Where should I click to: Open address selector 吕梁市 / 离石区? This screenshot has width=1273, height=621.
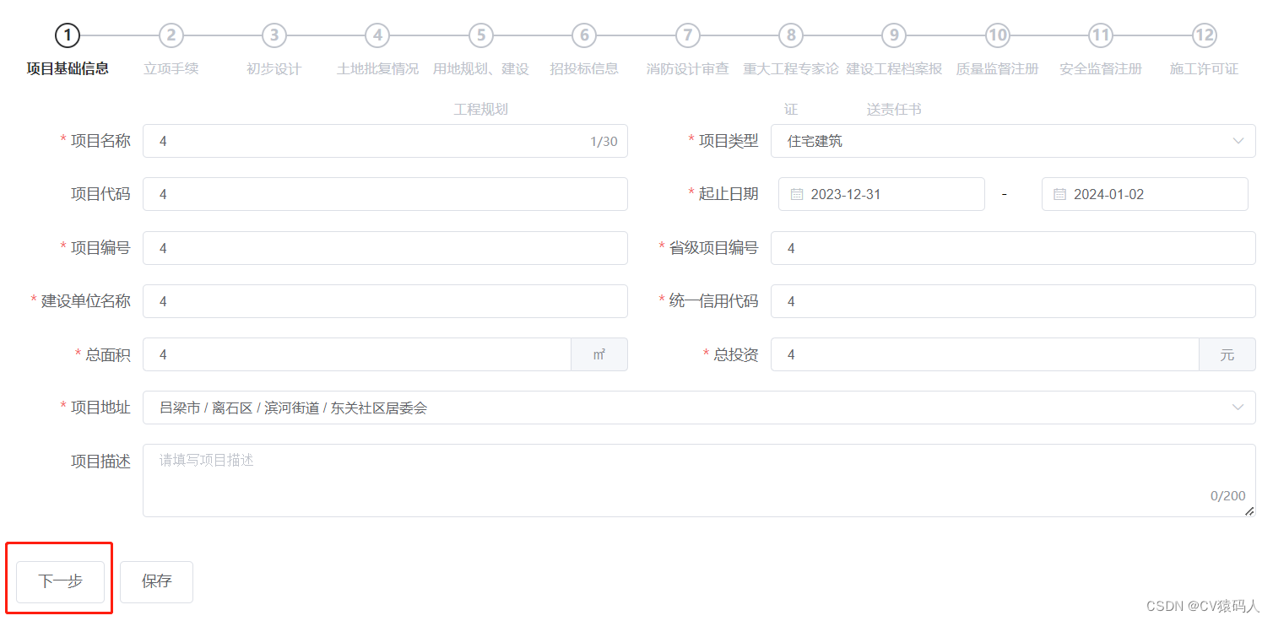699,408
